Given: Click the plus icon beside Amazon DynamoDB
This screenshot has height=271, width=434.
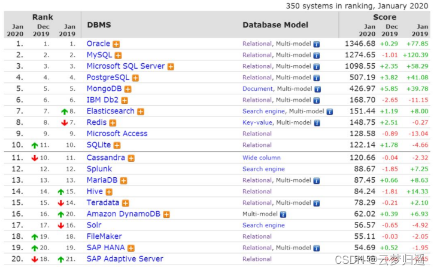Looking at the screenshot, I should [x=166, y=214].
